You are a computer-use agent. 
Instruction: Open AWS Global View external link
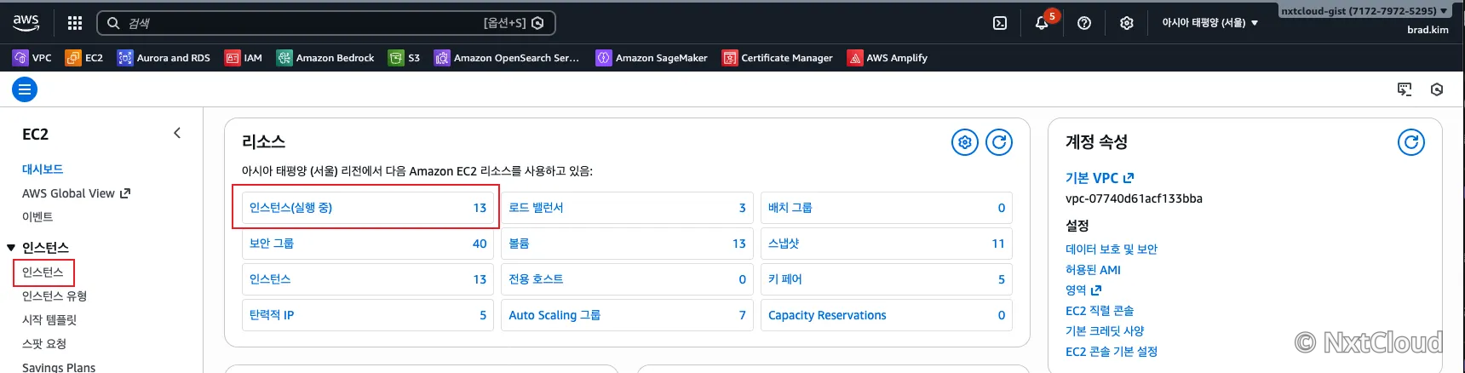[76, 193]
